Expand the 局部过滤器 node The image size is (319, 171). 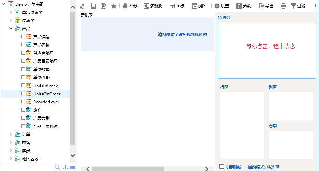(11, 12)
